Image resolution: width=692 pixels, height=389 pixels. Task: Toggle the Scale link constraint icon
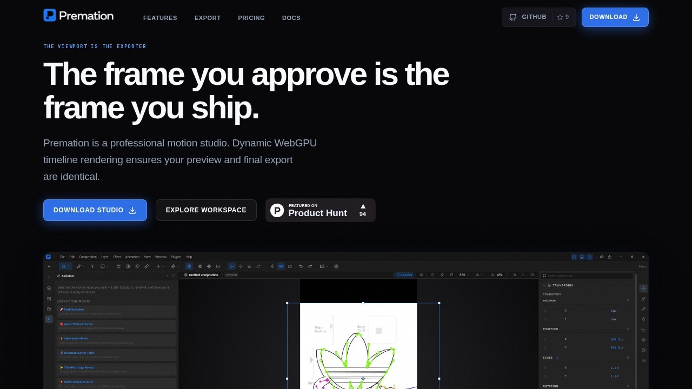pyautogui.click(x=557, y=358)
